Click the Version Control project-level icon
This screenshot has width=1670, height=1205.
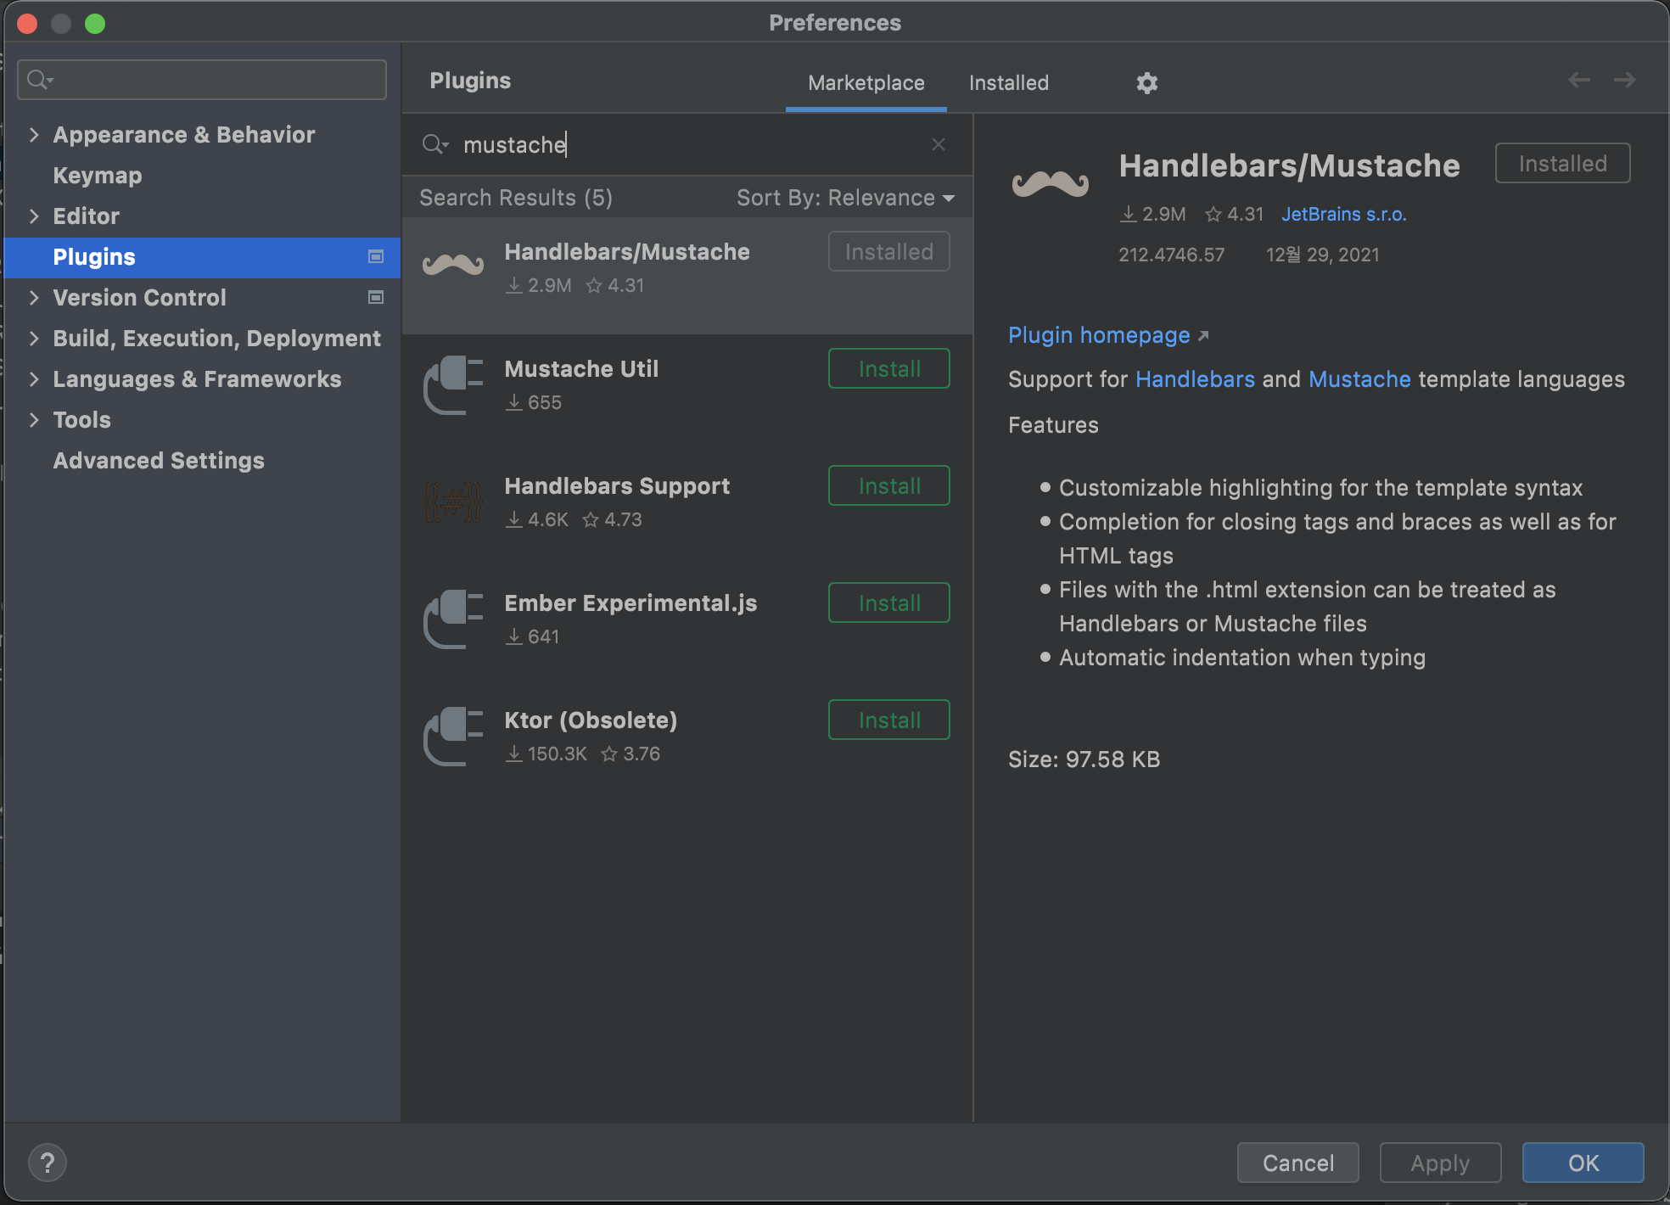coord(375,297)
